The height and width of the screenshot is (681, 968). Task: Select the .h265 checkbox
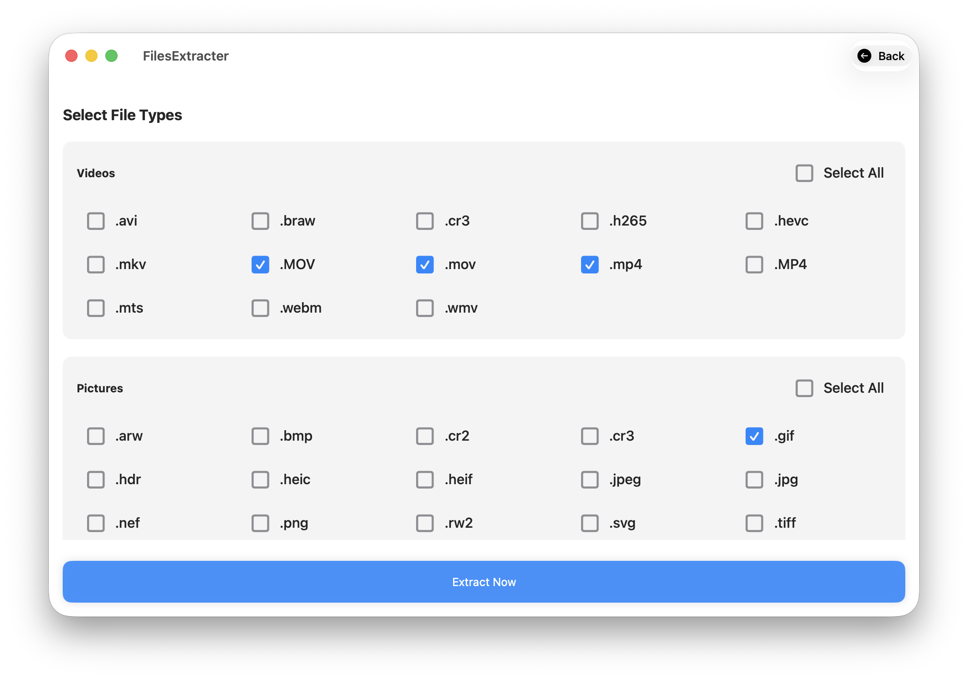[590, 221]
